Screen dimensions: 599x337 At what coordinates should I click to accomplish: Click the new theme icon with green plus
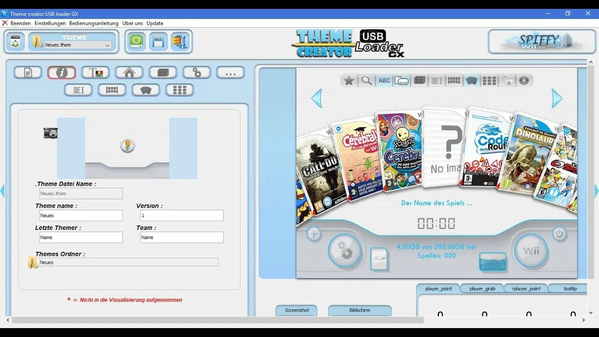[15, 42]
